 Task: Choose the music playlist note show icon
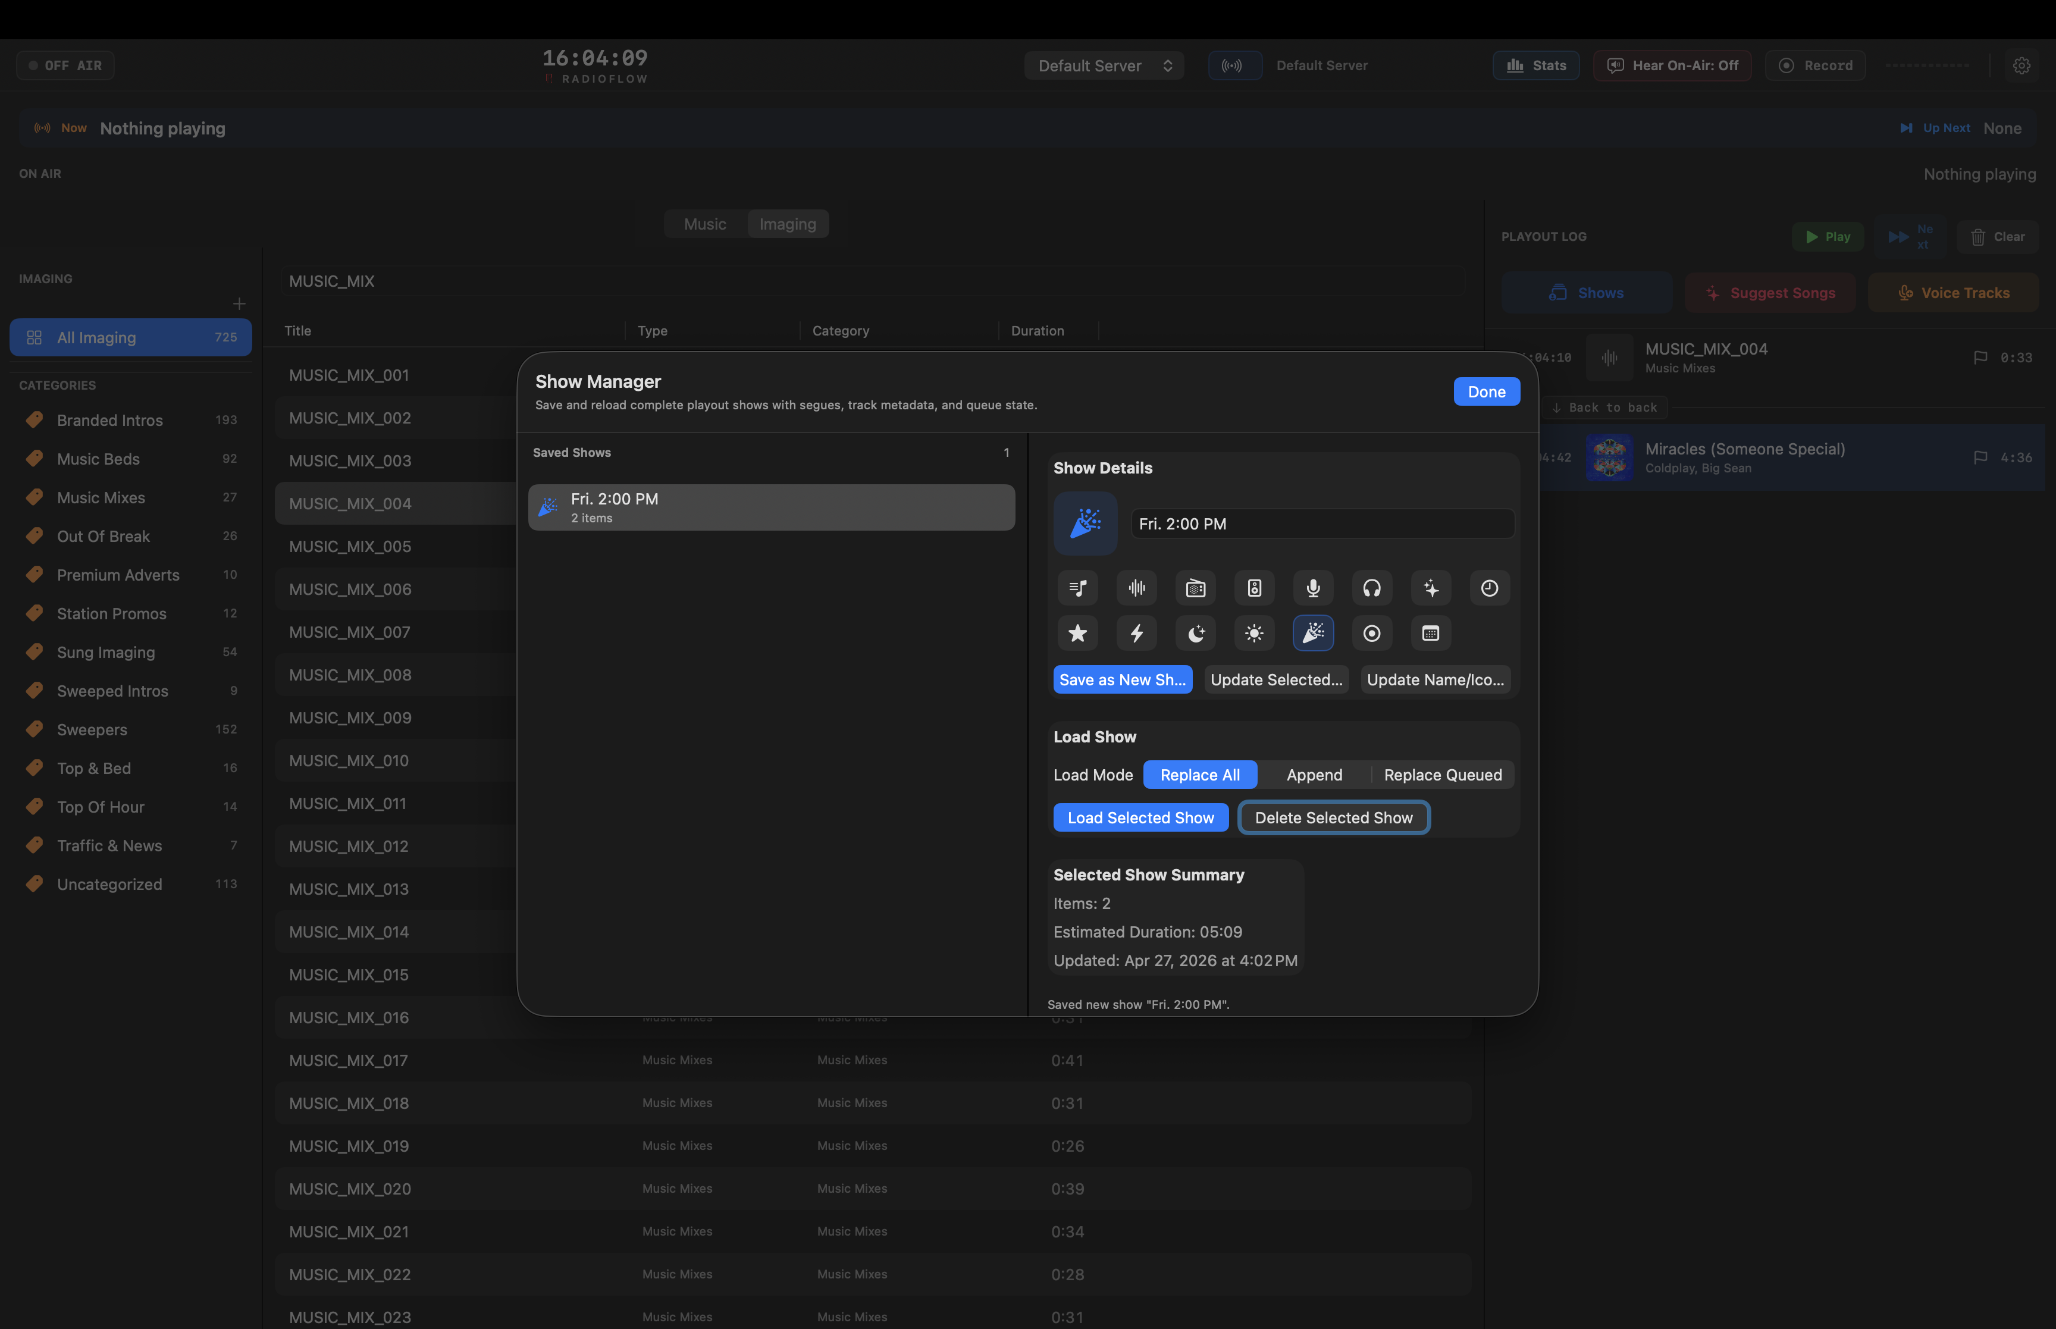1077,588
